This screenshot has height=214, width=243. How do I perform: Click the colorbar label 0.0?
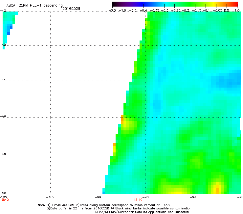pos(227,11)
